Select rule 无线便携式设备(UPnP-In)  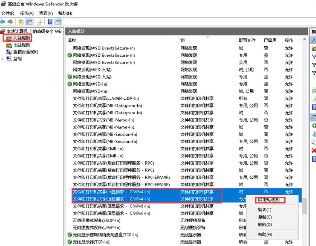(x=97, y=227)
